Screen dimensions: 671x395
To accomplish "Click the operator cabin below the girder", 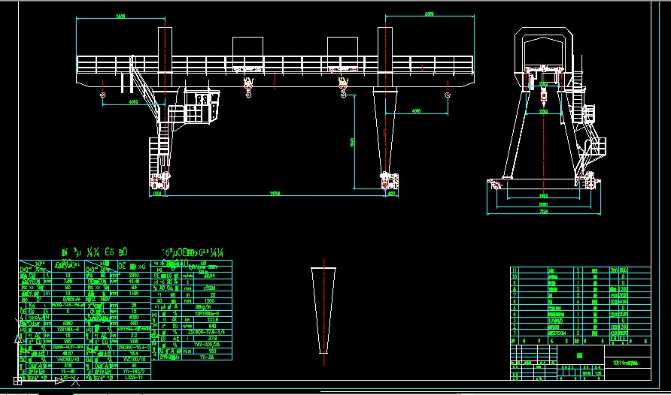I will point(203,105).
